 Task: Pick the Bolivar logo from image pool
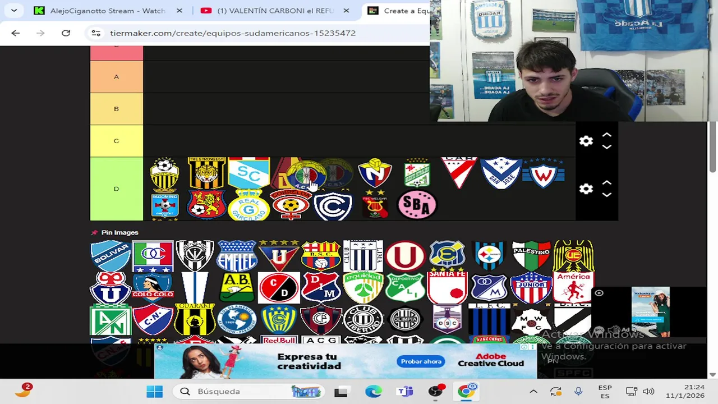click(x=111, y=256)
